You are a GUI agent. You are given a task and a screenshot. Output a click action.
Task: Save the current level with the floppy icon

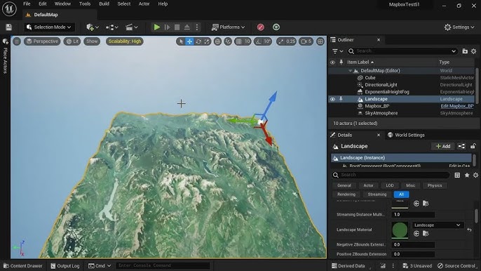8,27
